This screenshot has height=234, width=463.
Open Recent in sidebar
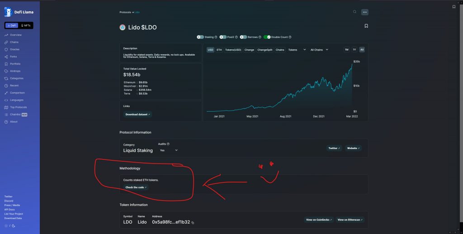click(11, 85)
